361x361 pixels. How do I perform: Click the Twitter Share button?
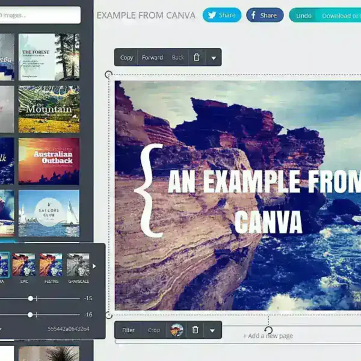pos(222,15)
